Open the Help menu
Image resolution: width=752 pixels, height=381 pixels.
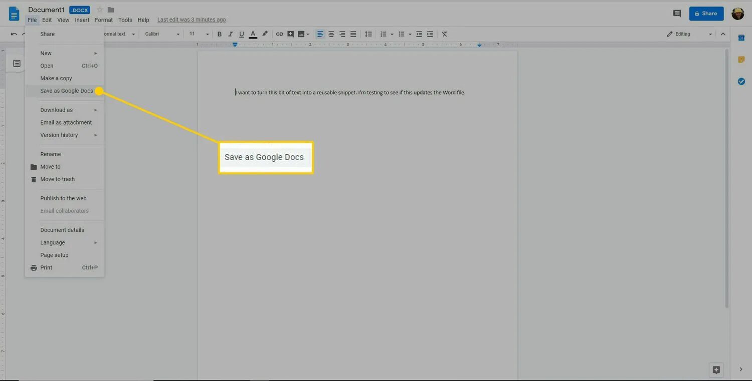pos(143,20)
